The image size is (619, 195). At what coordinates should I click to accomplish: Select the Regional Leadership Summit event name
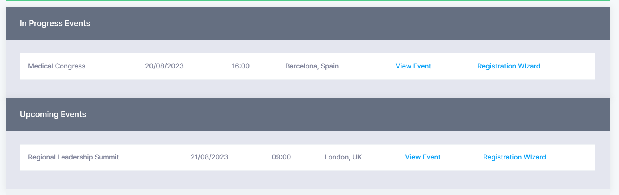pyautogui.click(x=73, y=157)
